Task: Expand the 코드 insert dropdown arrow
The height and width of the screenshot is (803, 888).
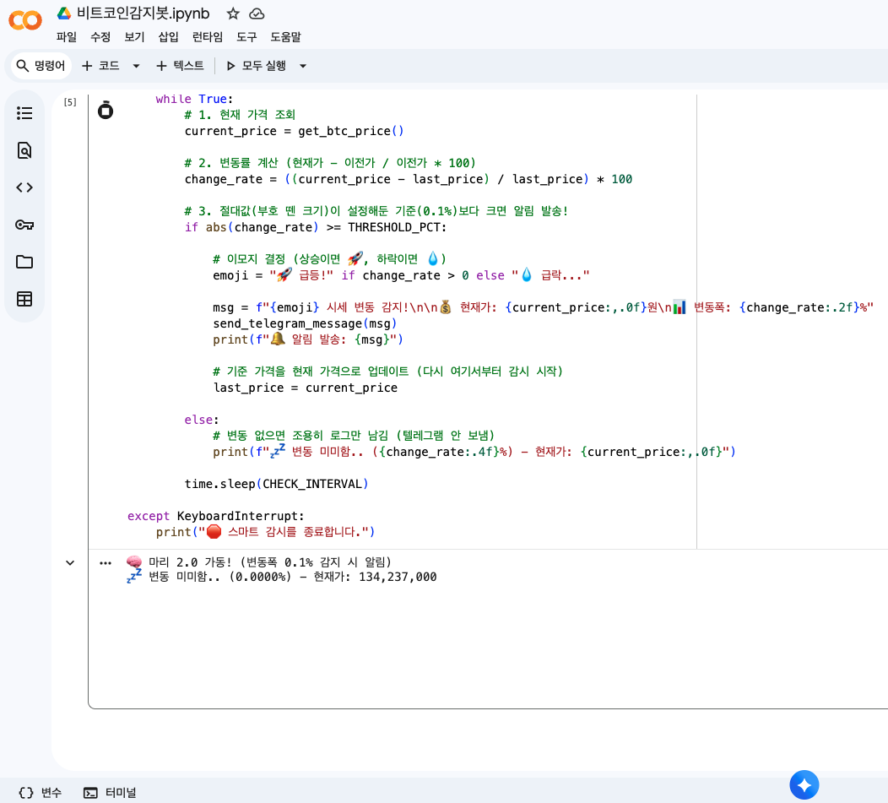Action: click(136, 66)
